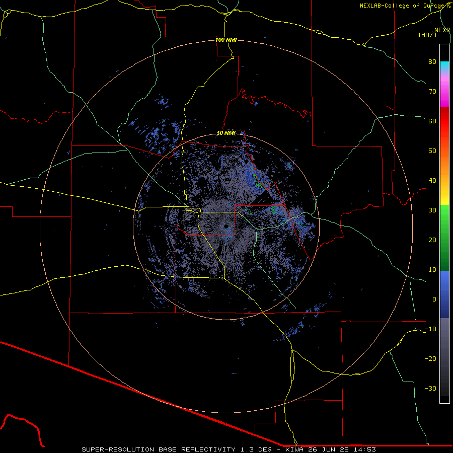The height and width of the screenshot is (453, 453).
Task: Click the -20 value on the dBZ scale
Action: pyautogui.click(x=430, y=358)
